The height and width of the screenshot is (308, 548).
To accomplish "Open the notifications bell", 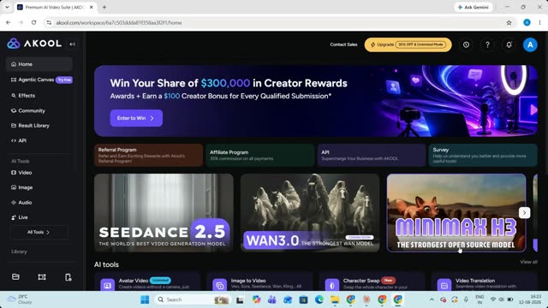I will click(x=509, y=44).
